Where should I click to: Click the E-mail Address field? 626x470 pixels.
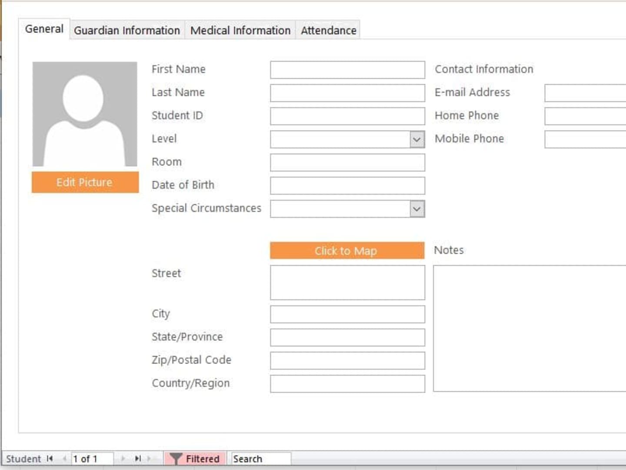click(x=585, y=93)
